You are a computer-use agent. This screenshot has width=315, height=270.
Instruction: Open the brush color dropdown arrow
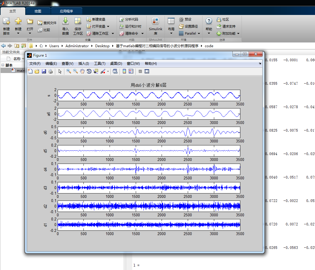point(108,72)
